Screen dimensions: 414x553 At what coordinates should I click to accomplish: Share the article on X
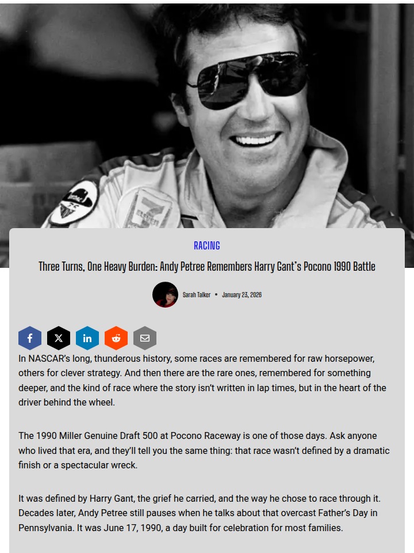pyautogui.click(x=59, y=338)
